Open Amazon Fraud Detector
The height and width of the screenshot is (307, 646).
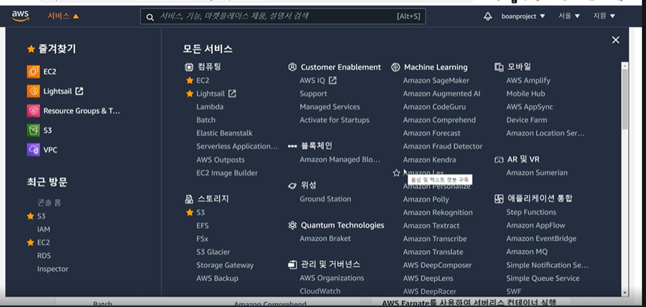[442, 146]
